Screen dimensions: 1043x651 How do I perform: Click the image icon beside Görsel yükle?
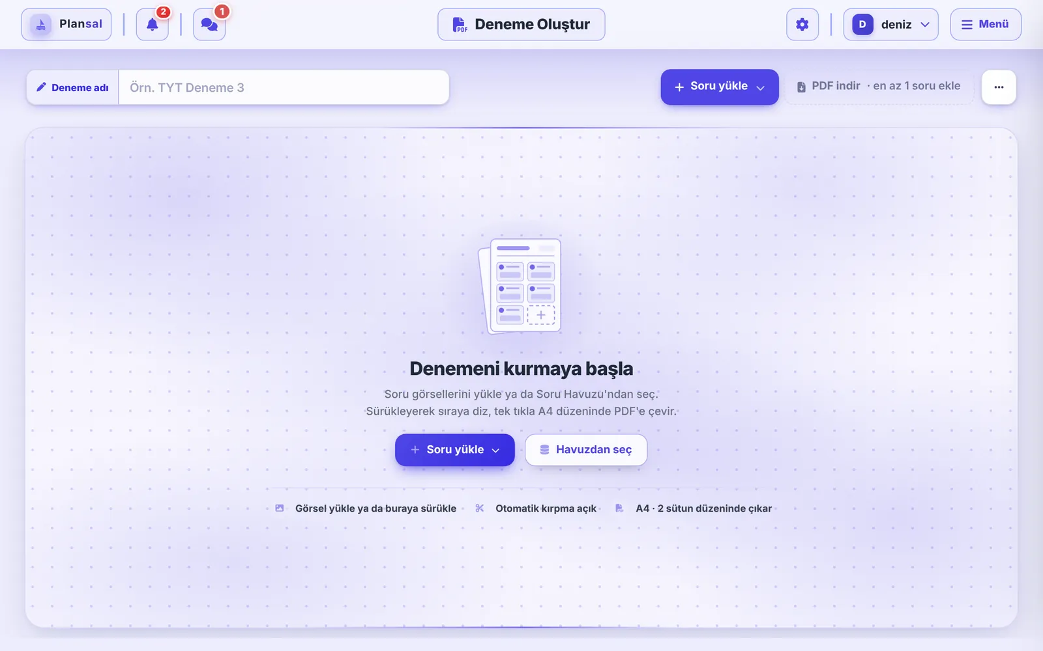[x=280, y=508]
